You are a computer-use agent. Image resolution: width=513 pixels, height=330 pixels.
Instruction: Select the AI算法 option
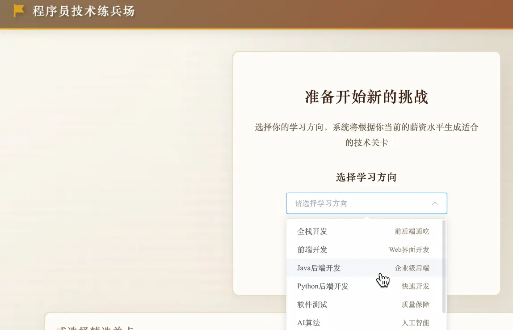pos(308,322)
